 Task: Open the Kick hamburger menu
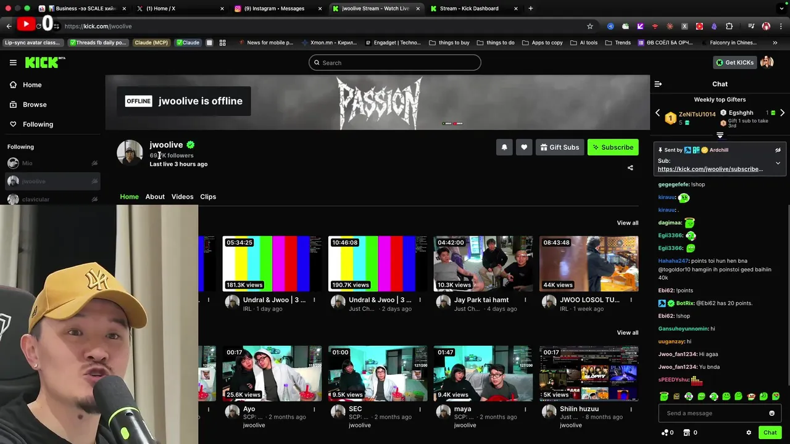(13, 62)
